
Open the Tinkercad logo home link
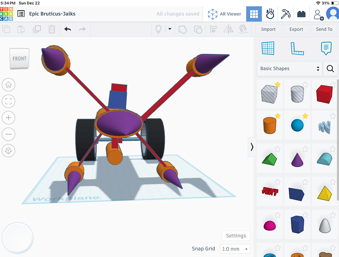6,14
